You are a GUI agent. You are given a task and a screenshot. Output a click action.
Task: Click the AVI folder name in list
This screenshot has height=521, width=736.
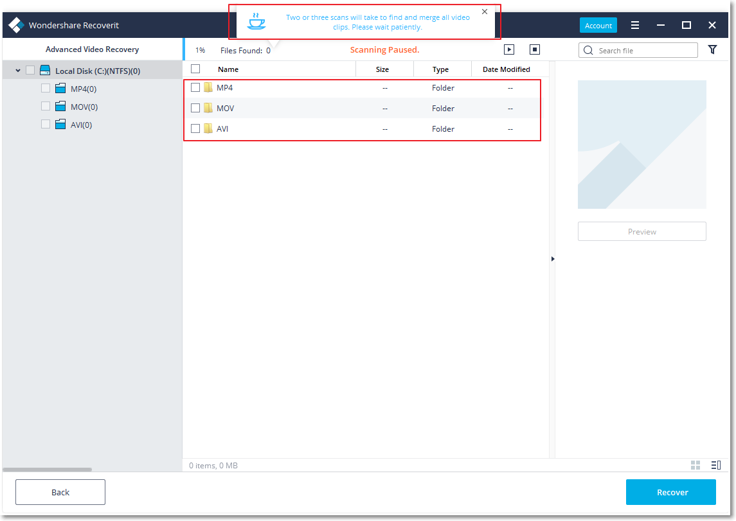click(x=222, y=129)
